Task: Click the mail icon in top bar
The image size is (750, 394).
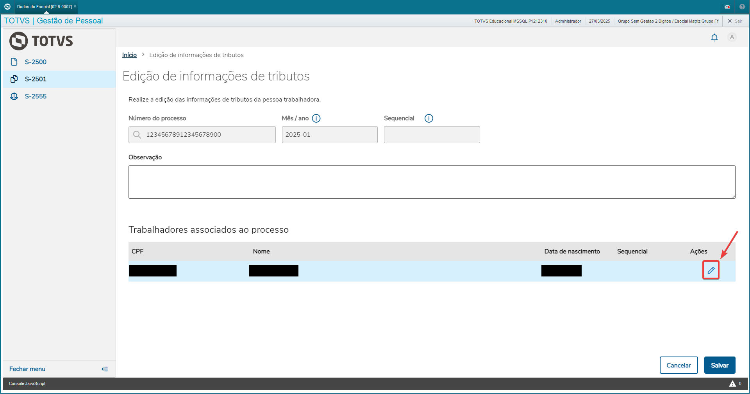Action: pos(727,7)
